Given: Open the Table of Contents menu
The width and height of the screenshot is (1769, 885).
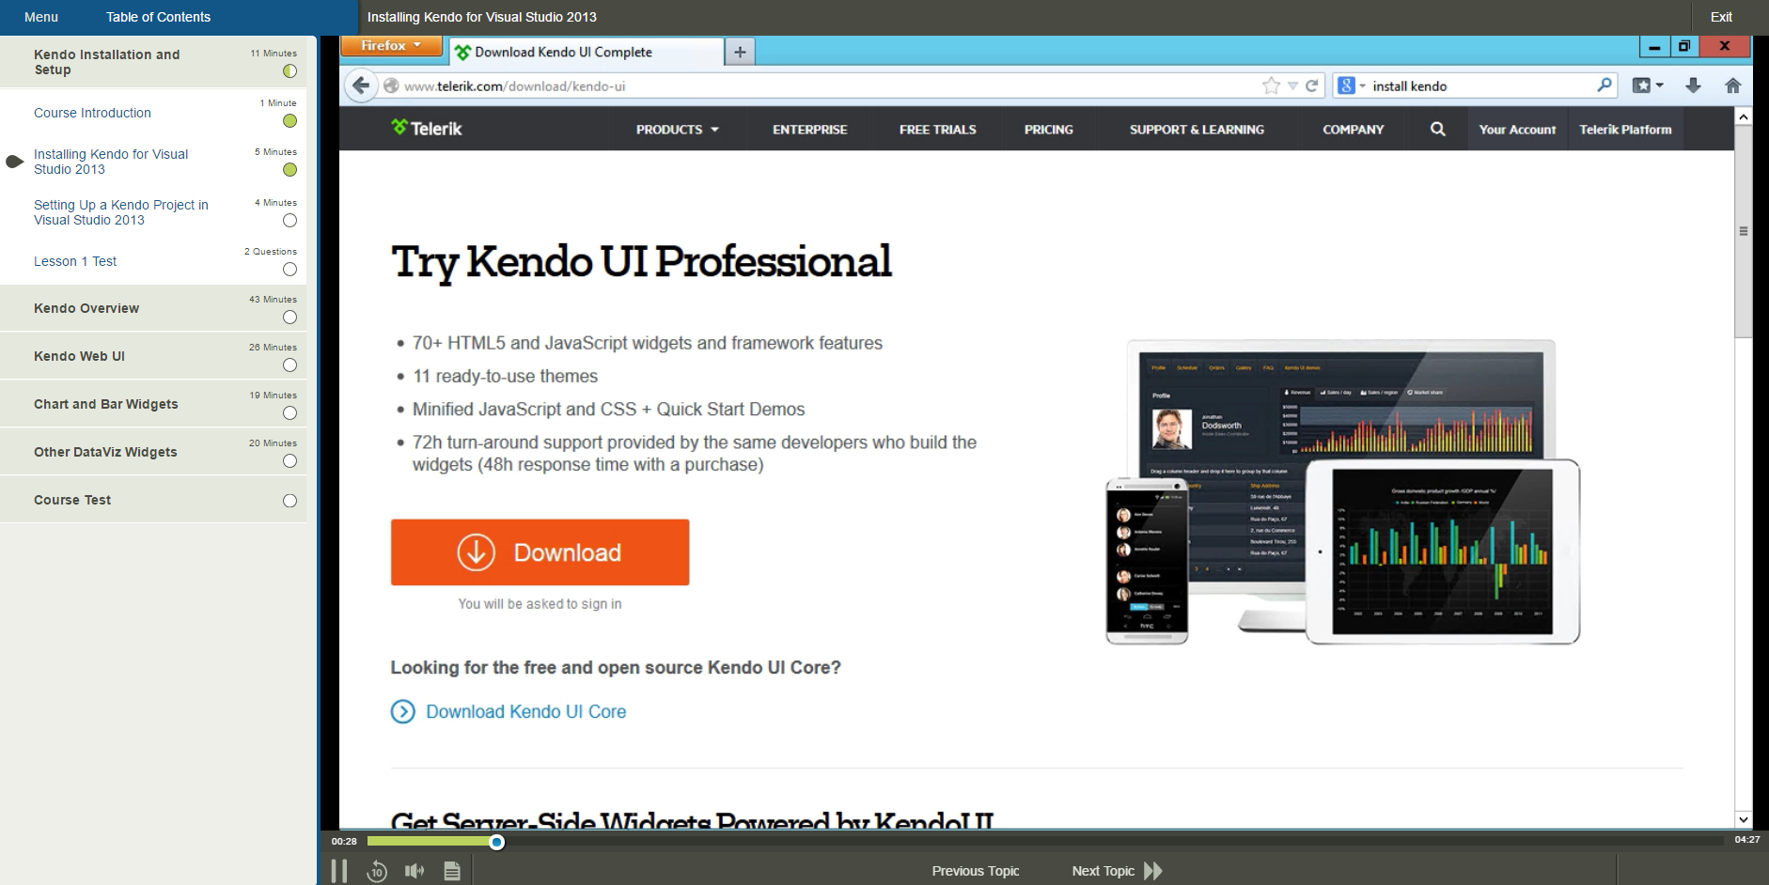Looking at the screenshot, I should click(x=158, y=16).
